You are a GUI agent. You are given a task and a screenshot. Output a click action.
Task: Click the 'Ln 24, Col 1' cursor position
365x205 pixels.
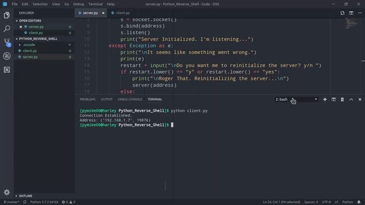[x=281, y=202]
